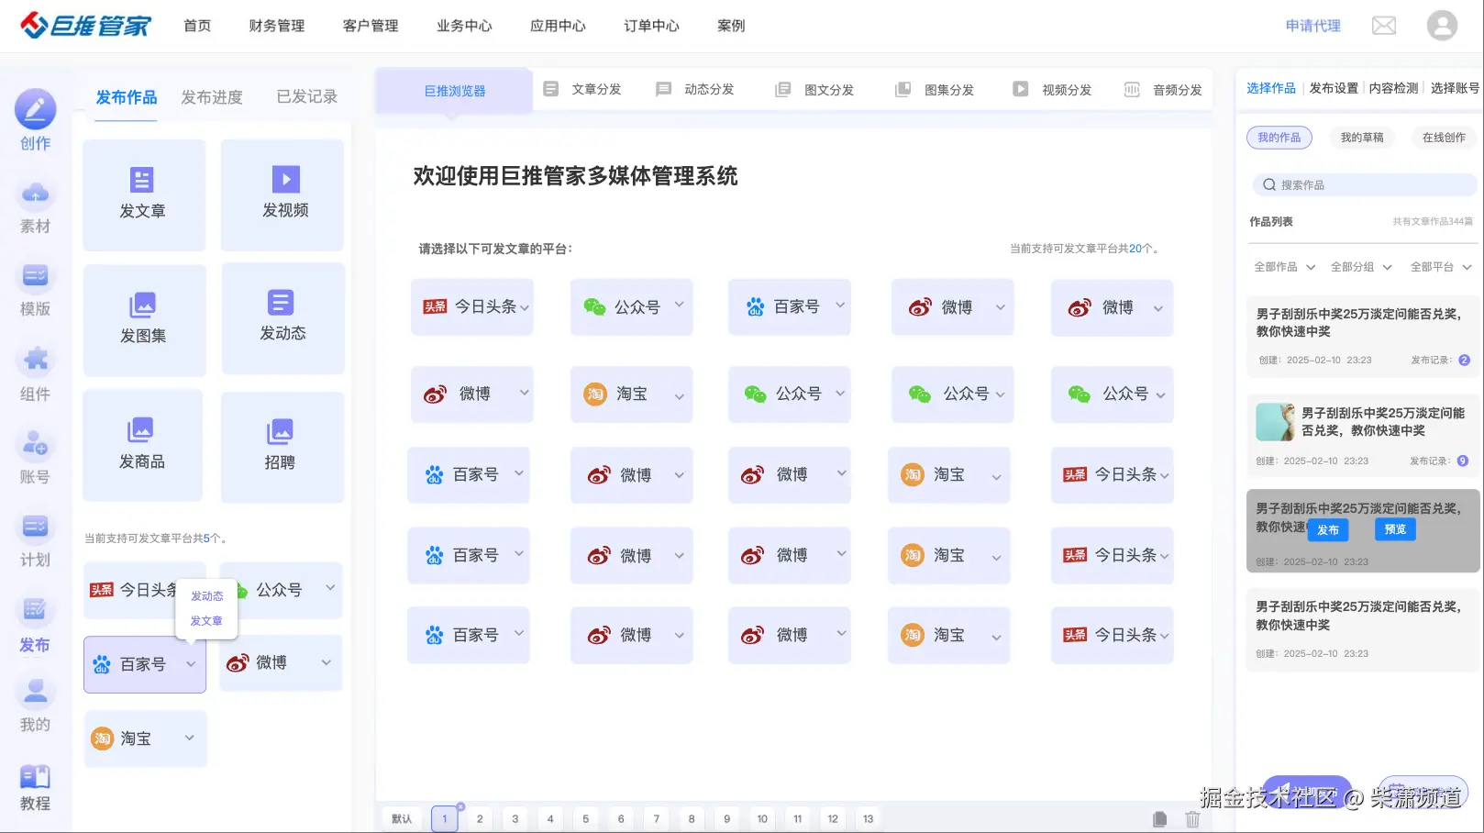Open 模版 in the left sidebar

(35, 289)
